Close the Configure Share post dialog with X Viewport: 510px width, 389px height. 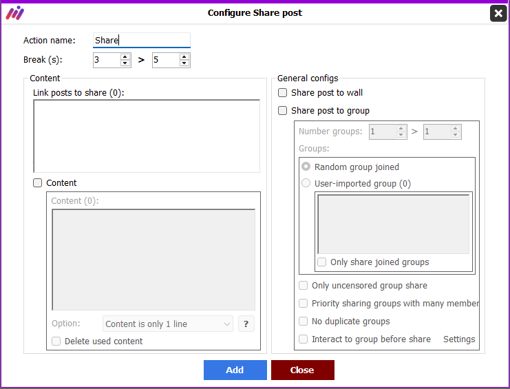pyautogui.click(x=498, y=13)
